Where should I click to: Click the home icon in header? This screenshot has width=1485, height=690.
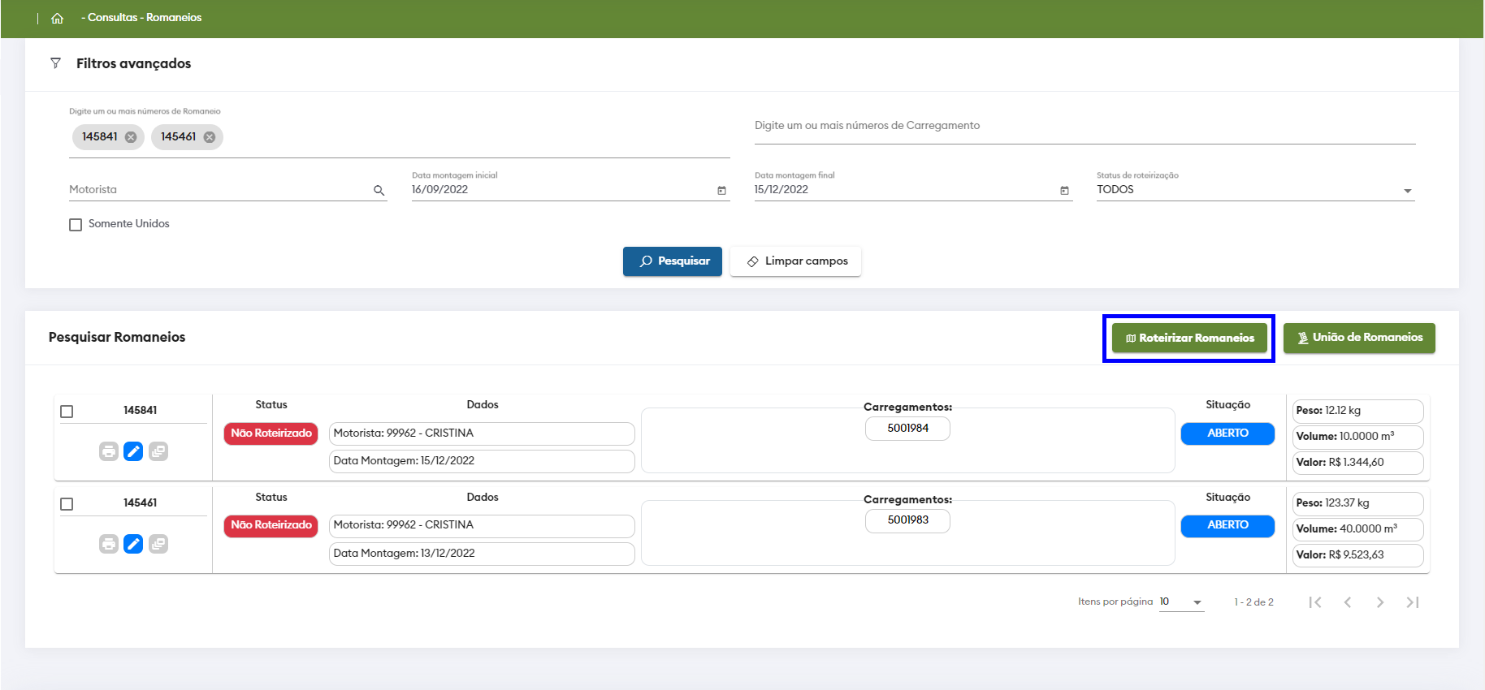tap(57, 18)
